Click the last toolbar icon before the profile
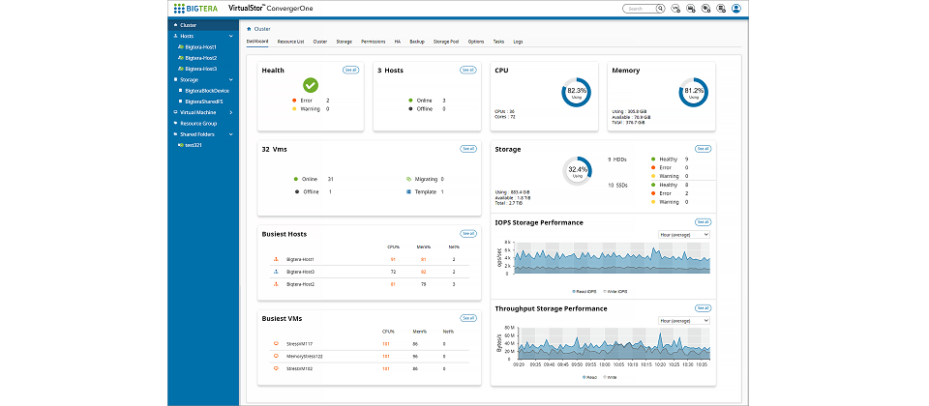The image size is (929, 406). click(721, 9)
